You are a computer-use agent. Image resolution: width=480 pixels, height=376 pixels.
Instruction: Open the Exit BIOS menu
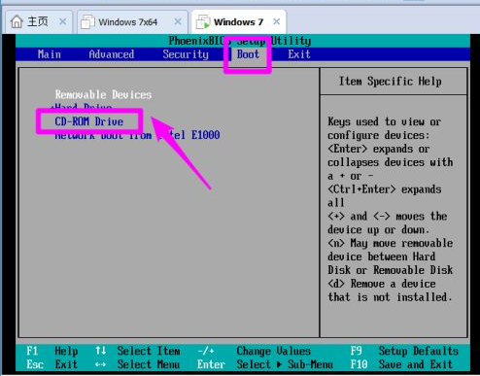(x=299, y=54)
